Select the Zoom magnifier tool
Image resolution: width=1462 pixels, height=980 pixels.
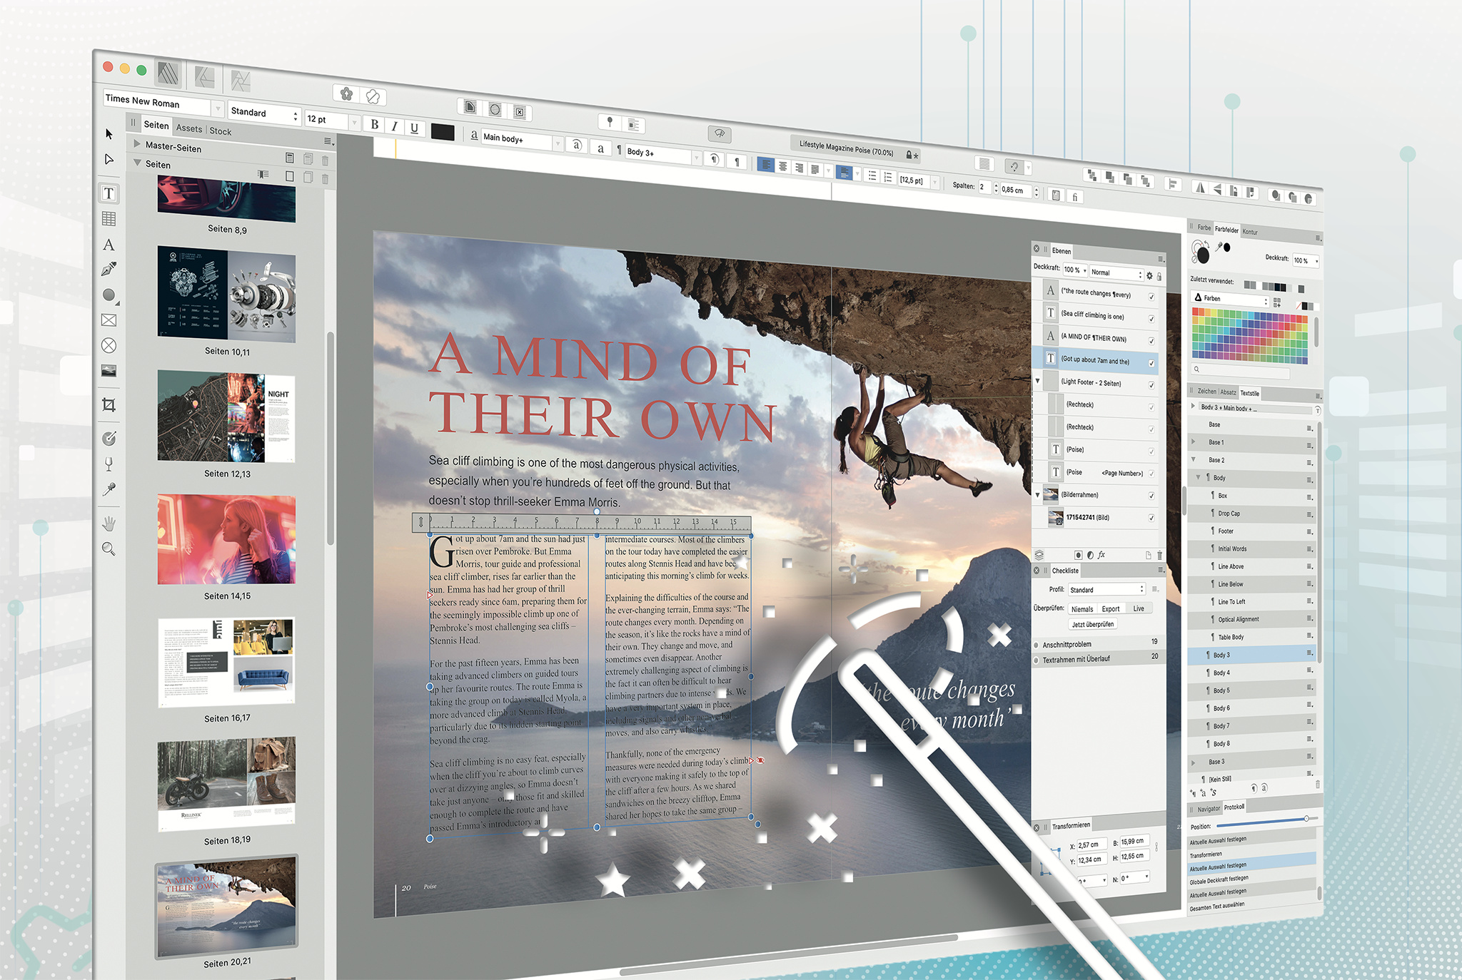pyautogui.click(x=109, y=548)
